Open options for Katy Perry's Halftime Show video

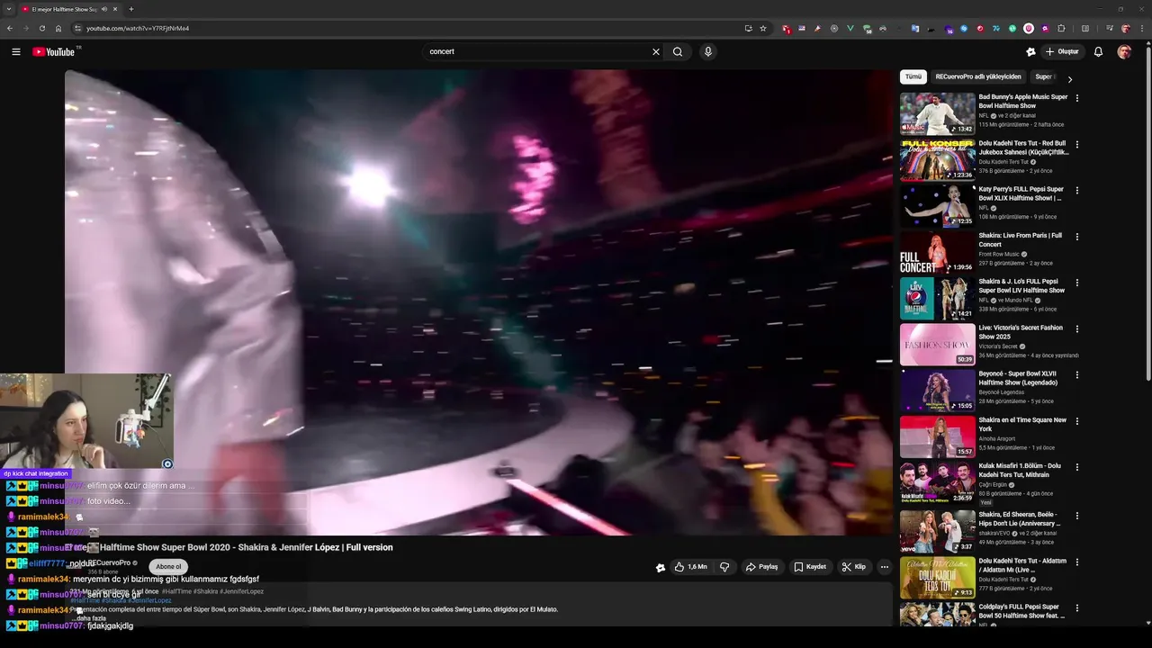[x=1077, y=191]
